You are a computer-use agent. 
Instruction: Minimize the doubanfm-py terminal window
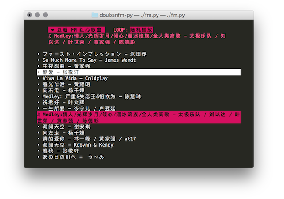(37, 15)
